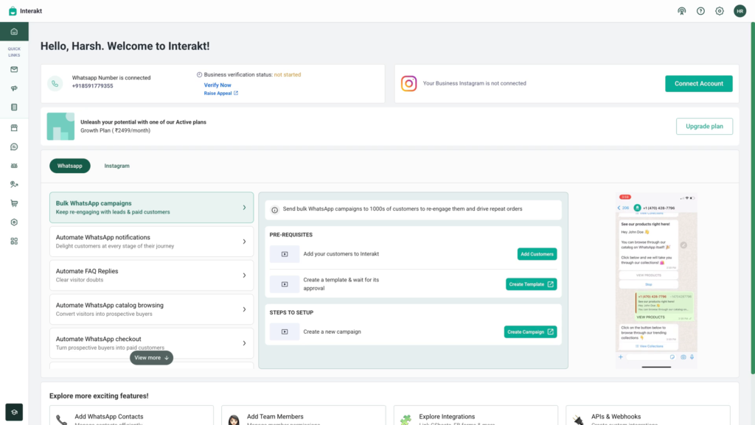This screenshot has width=755, height=425.
Task: Click the 'PRE-REQUISITES' heading
Action: (x=290, y=235)
